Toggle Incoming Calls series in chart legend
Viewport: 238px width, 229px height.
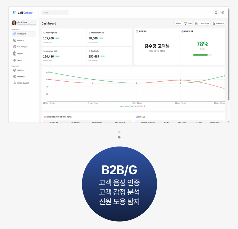127,106
